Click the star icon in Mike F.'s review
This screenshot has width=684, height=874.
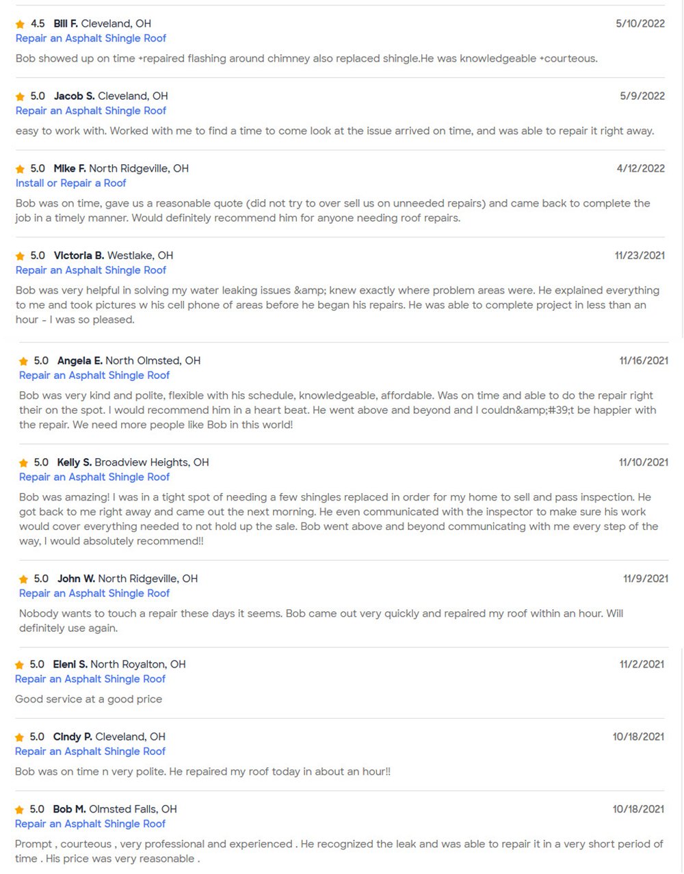pos(21,170)
